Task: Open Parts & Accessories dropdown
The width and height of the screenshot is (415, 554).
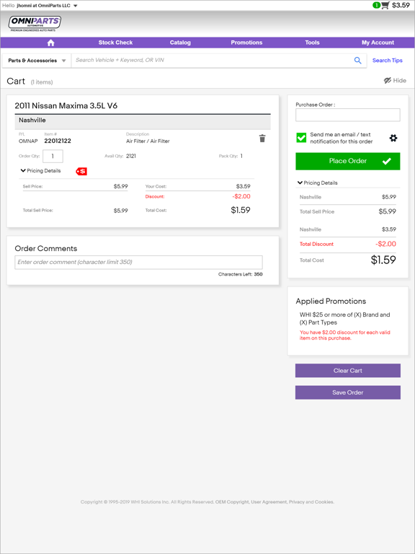Action: 37,61
